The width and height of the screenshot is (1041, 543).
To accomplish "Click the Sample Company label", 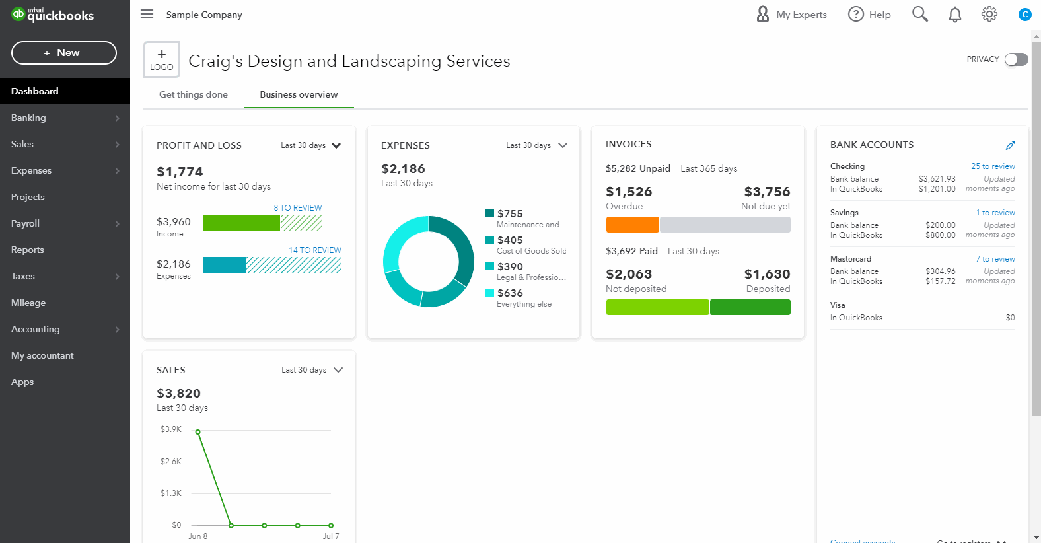I will [204, 15].
